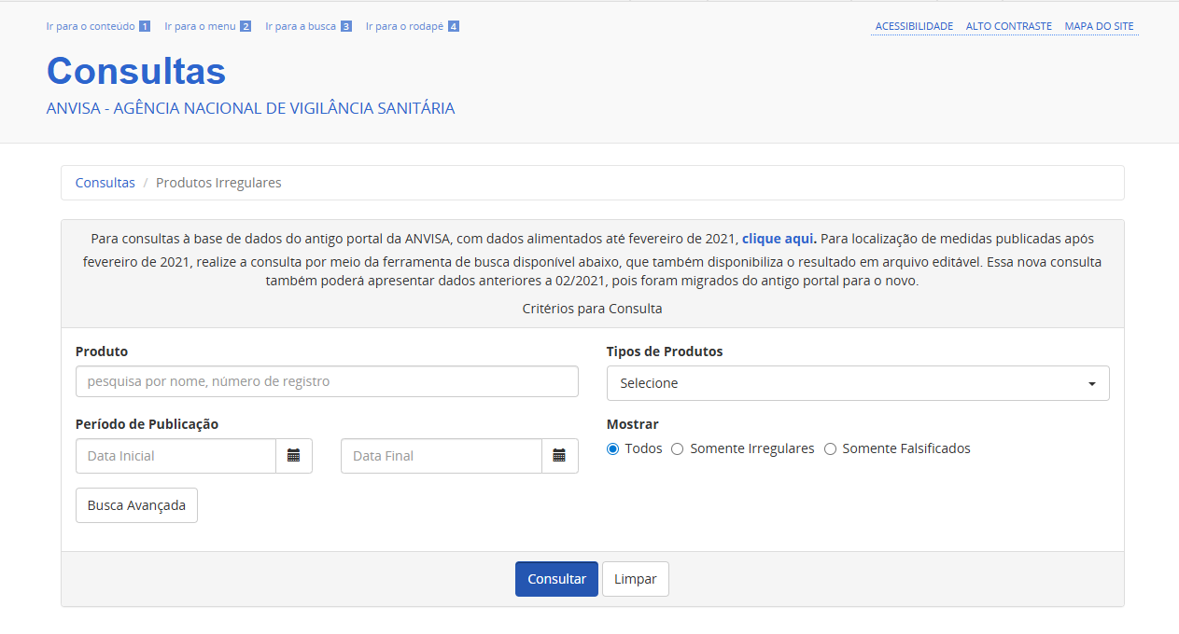Open the calendar picker for Data Inicial
The height and width of the screenshot is (634, 1179).
pos(293,456)
